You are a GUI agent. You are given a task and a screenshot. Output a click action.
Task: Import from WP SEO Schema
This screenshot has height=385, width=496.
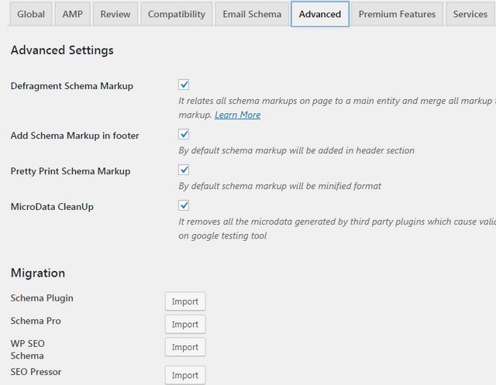[x=185, y=347]
